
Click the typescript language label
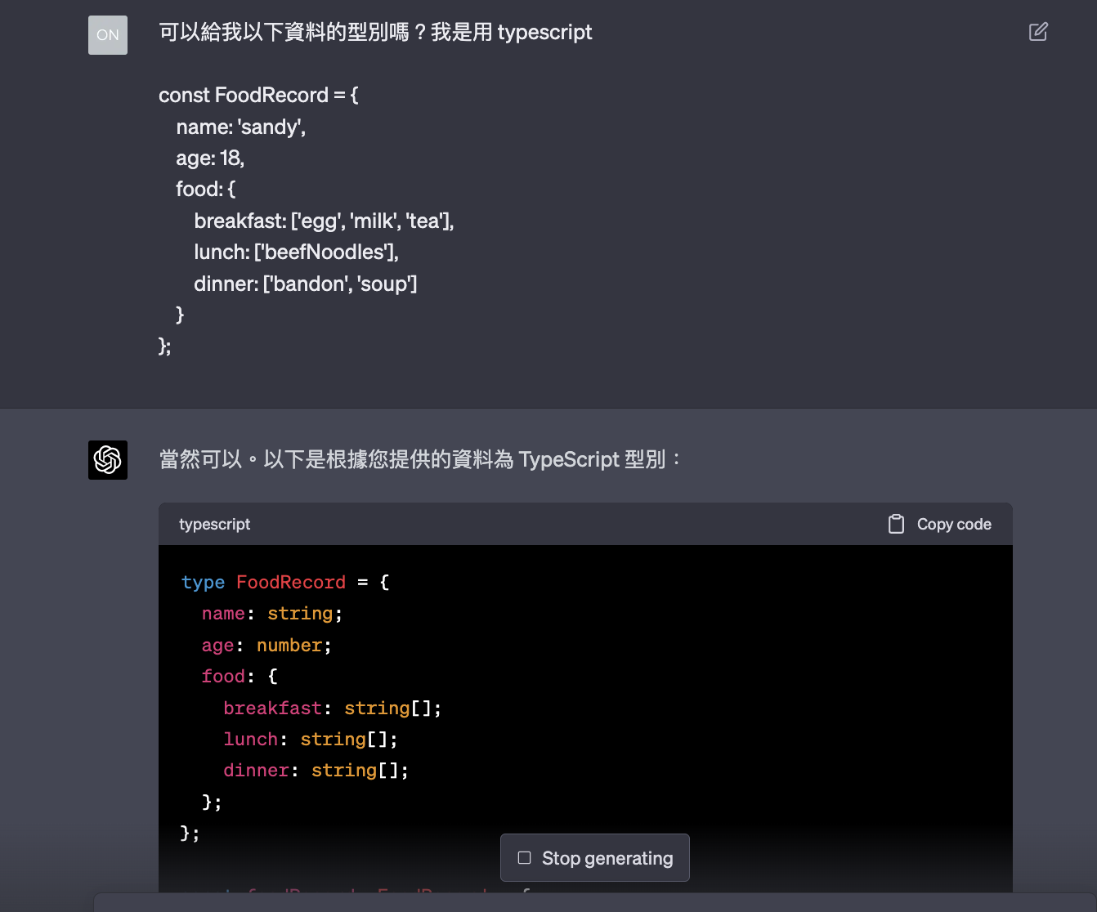coord(214,525)
